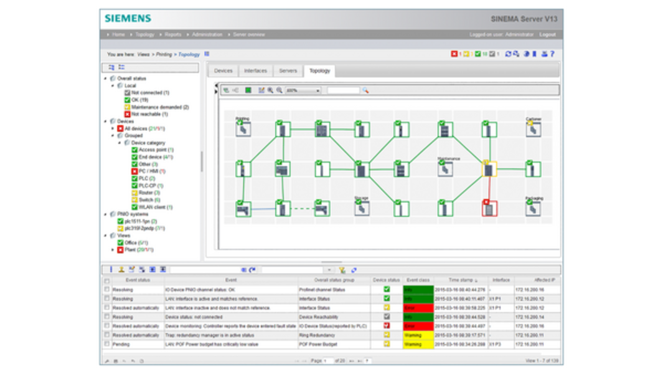The height and width of the screenshot is (374, 663).
Task: Click the Page number field in event pager
Action: (329, 361)
